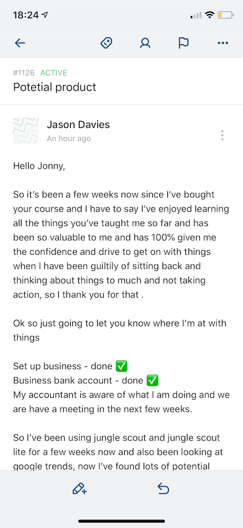Screen dimensions: 243x528
Task: Tap the Hello Jonny greeting line
Action: click(39, 166)
